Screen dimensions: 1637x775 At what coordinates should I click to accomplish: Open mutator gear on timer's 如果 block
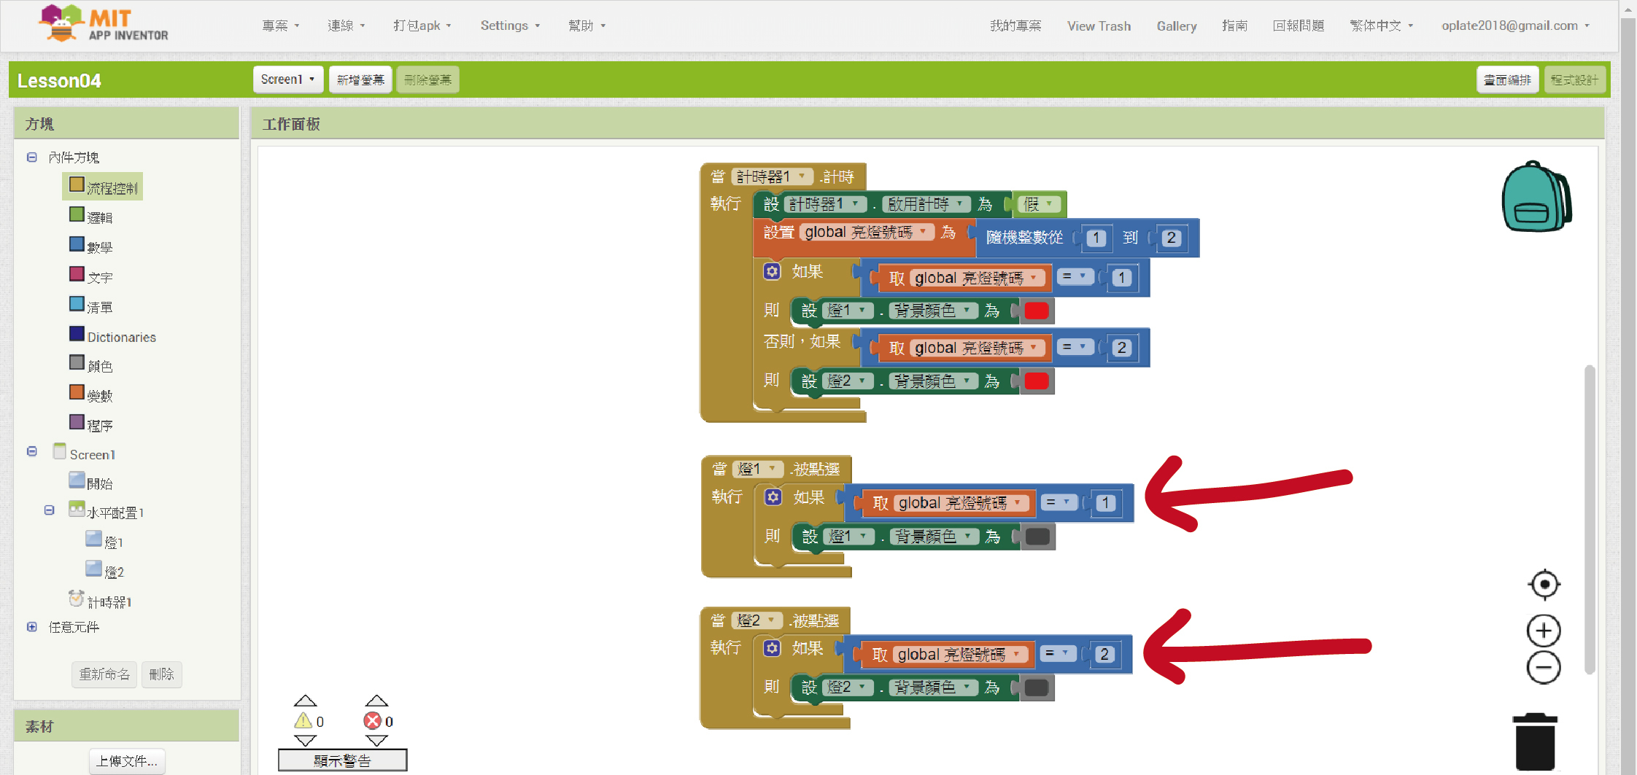tap(772, 271)
